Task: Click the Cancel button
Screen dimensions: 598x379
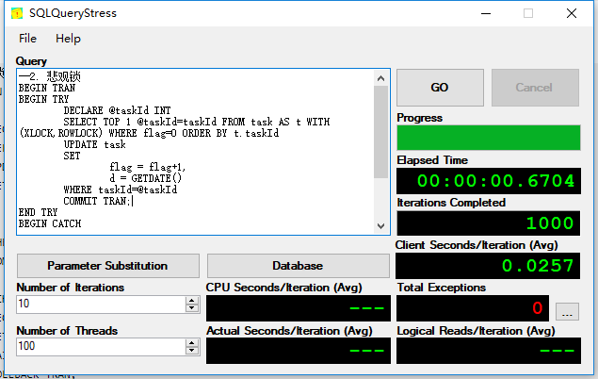Action: [535, 88]
